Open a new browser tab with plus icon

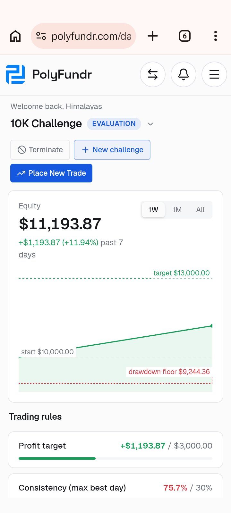153,36
